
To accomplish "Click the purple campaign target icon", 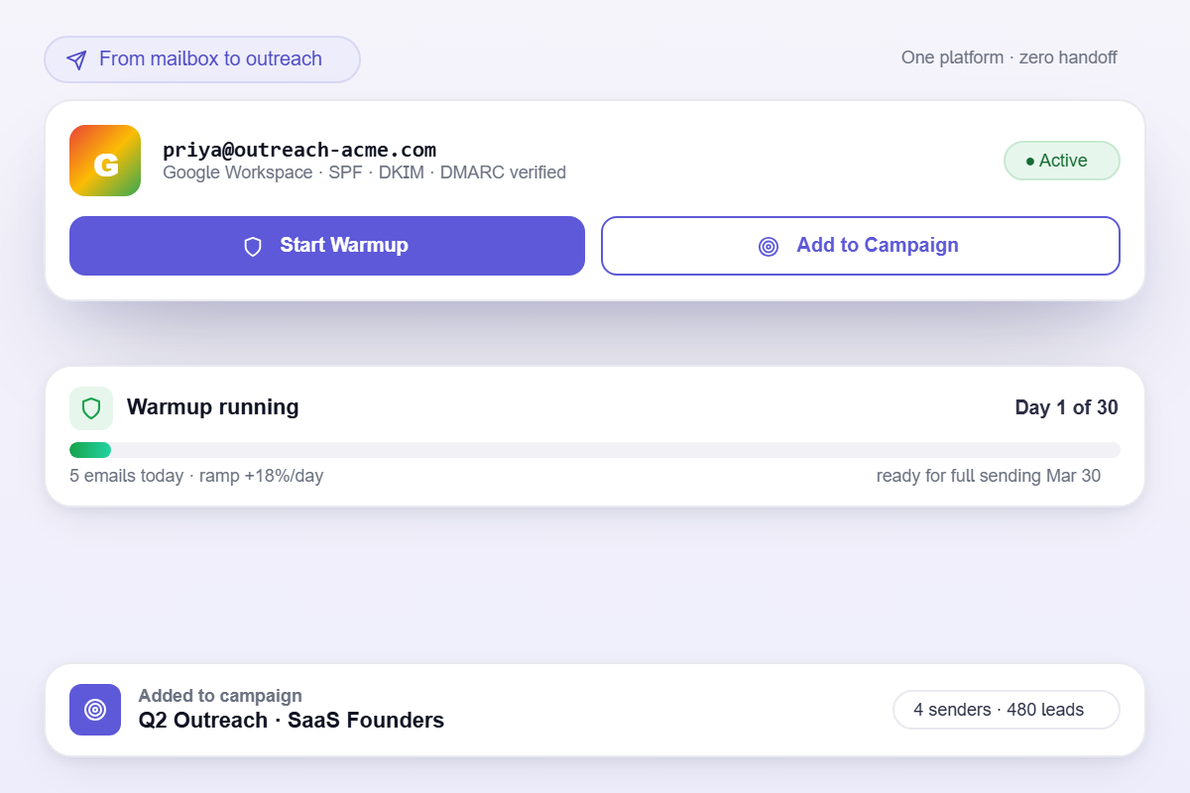I will point(95,710).
